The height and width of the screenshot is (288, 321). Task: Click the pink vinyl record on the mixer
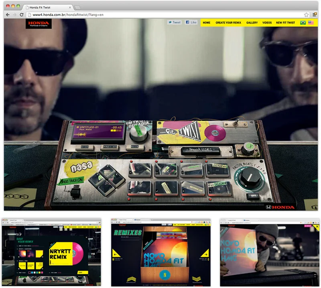coord(215,133)
